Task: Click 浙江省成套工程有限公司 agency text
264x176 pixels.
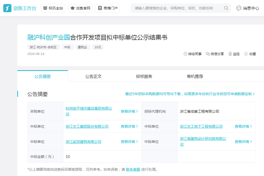Action: (200, 111)
